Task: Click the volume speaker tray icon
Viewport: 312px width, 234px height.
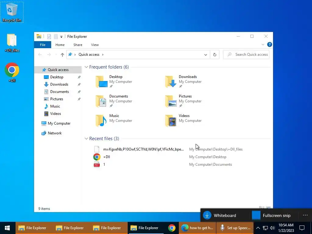Action: click(272, 228)
